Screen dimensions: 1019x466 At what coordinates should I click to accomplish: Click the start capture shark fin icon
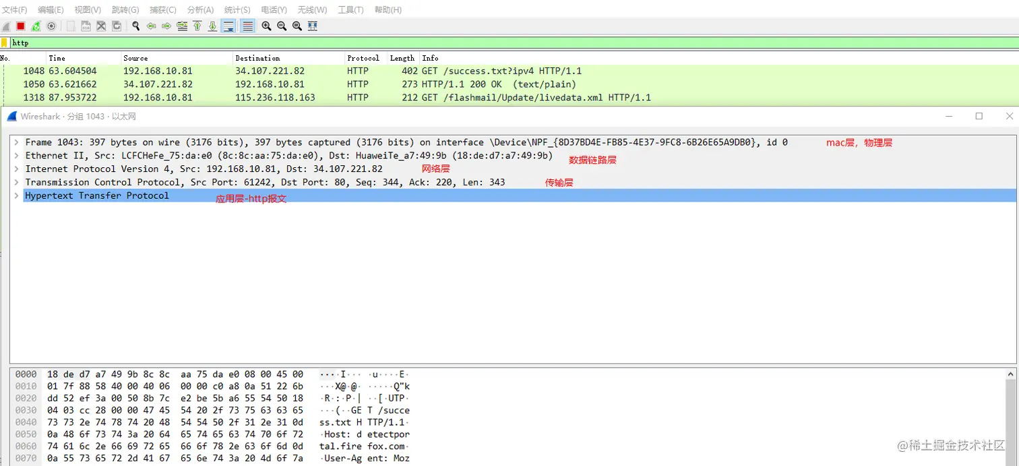pyautogui.click(x=6, y=26)
